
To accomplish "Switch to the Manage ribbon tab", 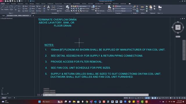I will (32, 4).
